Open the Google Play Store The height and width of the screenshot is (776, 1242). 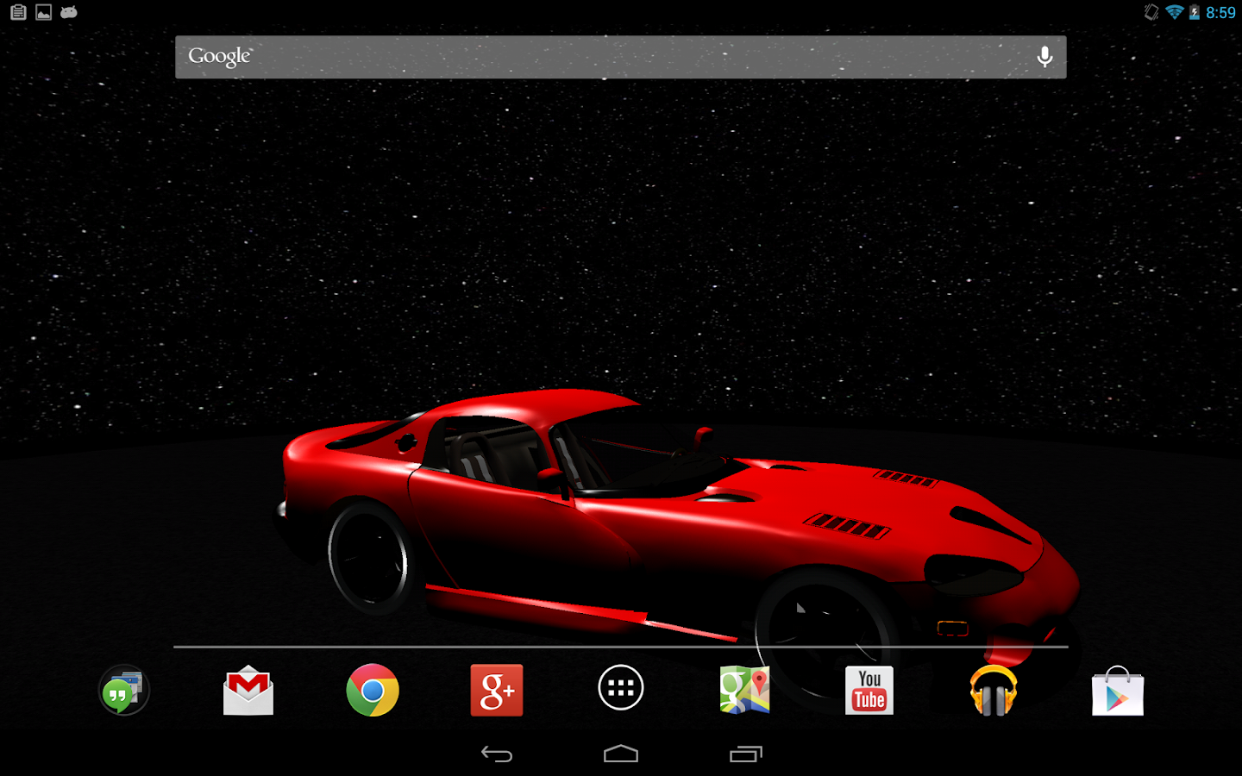1118,691
